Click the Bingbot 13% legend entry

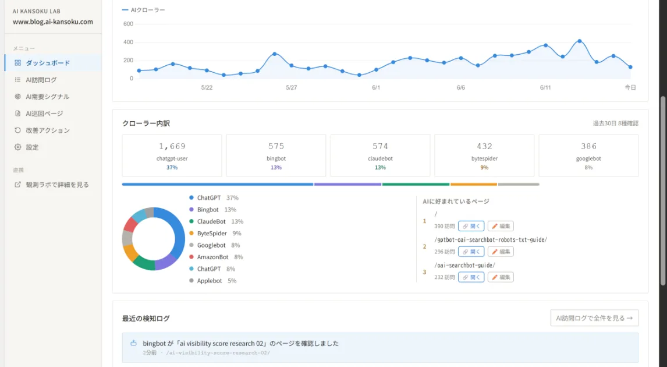212,210
